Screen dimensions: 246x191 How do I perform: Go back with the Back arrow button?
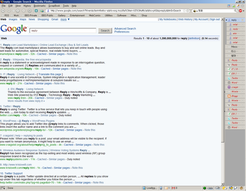[x=3, y=11]
